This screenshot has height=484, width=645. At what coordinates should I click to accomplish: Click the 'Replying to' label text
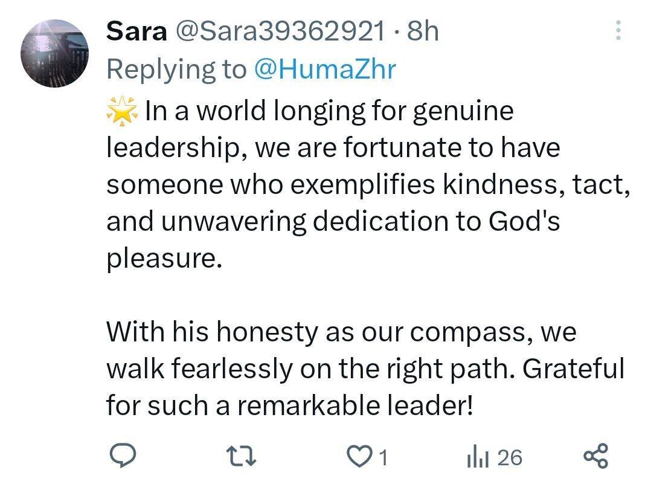pyautogui.click(x=176, y=69)
